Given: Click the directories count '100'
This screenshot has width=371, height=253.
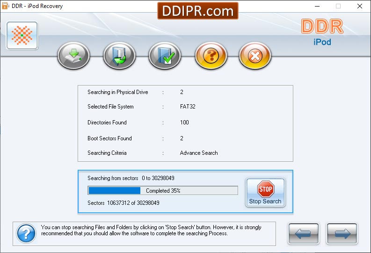Looking at the screenshot, I should [x=184, y=123].
